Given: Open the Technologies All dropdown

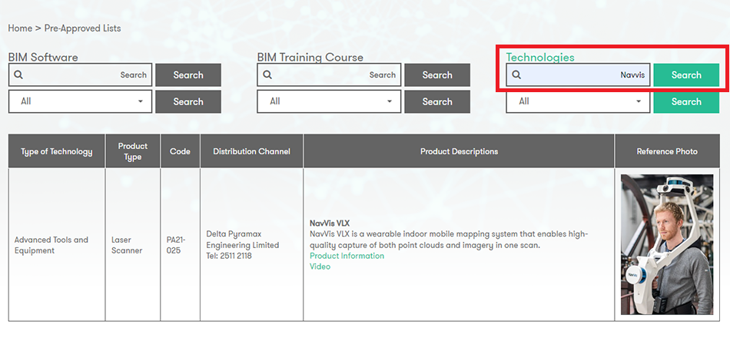Looking at the screenshot, I should coord(578,101).
